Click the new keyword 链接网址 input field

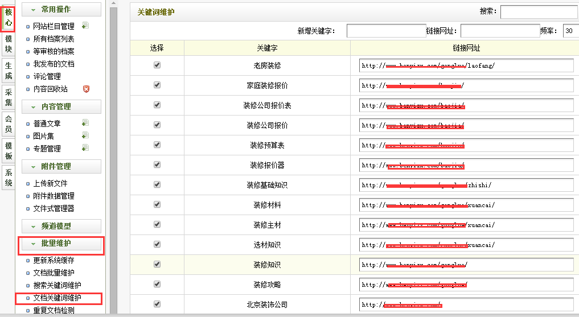coord(500,31)
